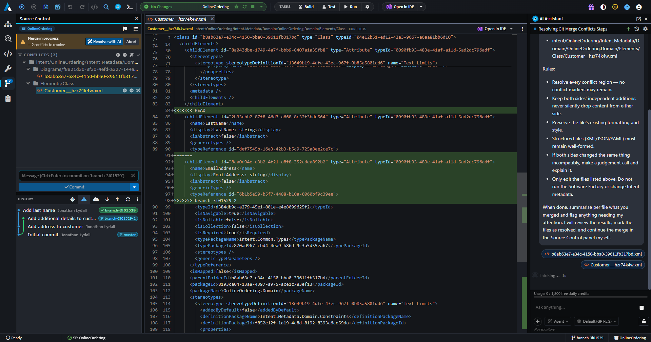651x342 pixels.
Task: Toggle the lock icon in AI input
Action: pyautogui.click(x=644, y=321)
